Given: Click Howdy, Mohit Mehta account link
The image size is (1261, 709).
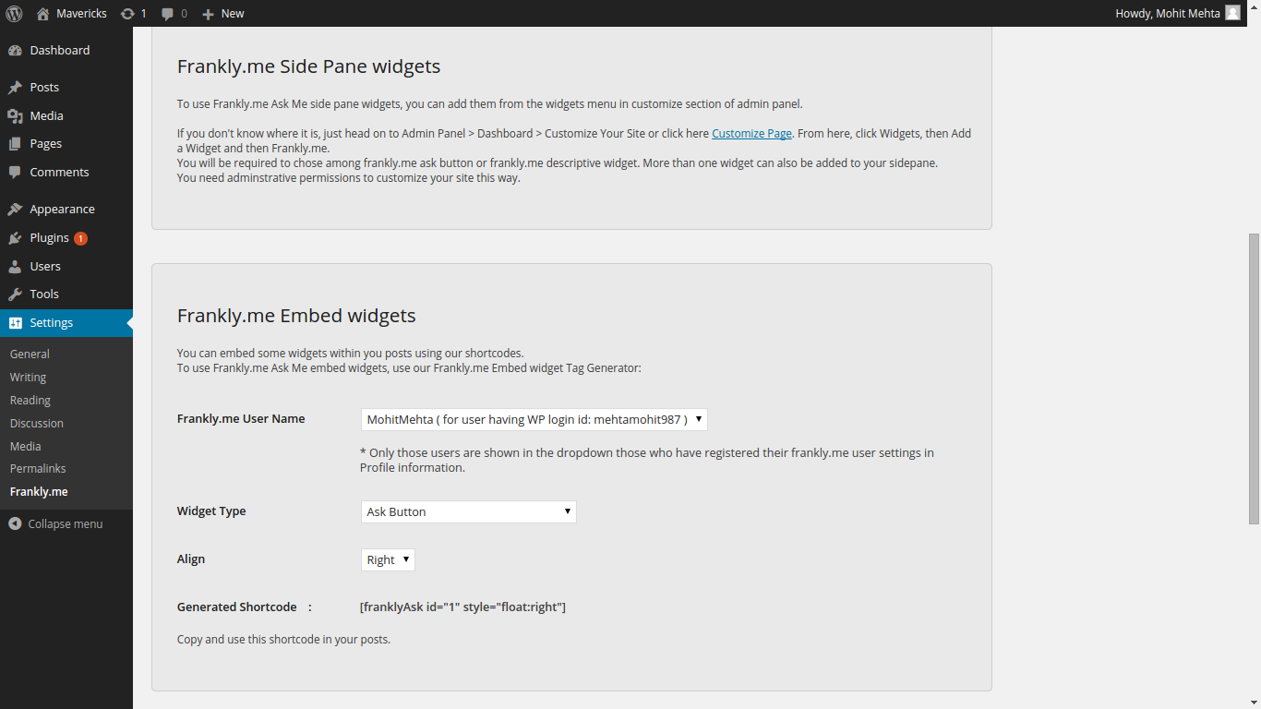Looking at the screenshot, I should (1168, 14).
